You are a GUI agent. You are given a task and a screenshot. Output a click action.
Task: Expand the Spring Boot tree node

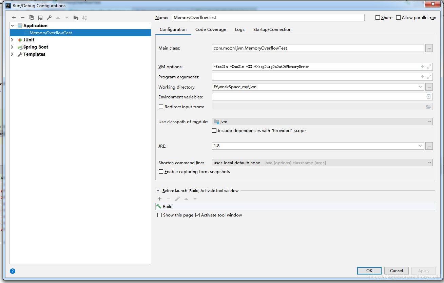coord(13,47)
